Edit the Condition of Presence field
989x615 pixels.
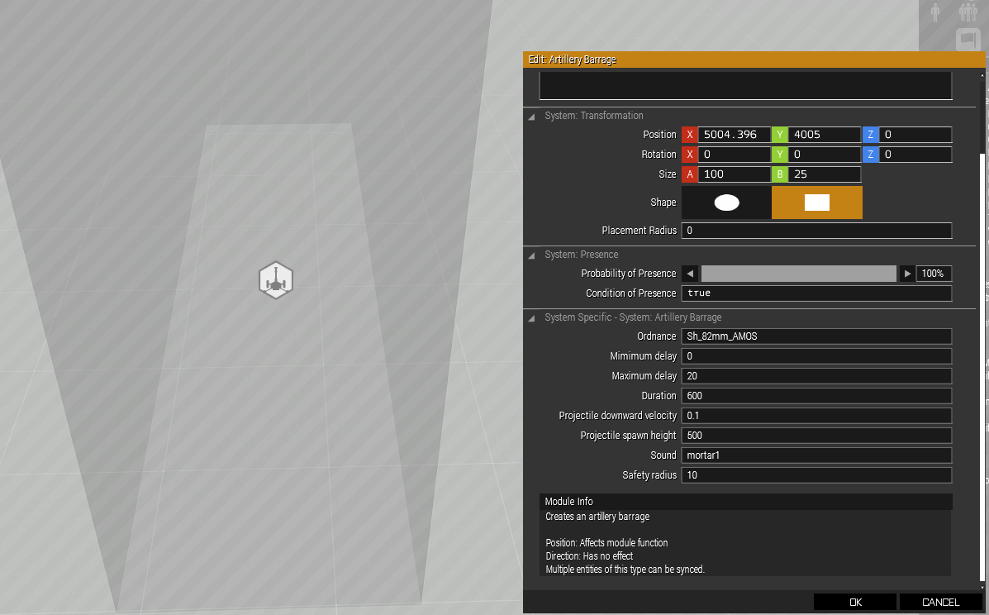coord(817,293)
